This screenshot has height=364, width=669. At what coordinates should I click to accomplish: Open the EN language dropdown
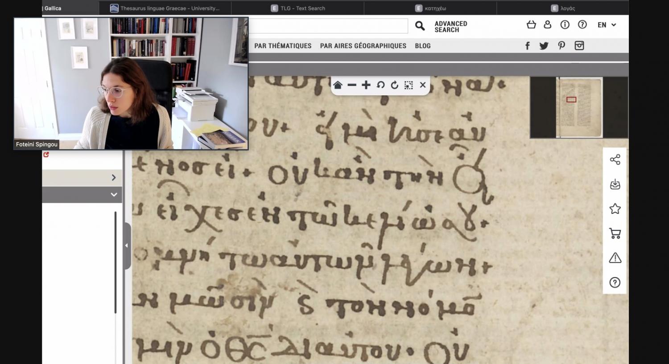point(607,25)
